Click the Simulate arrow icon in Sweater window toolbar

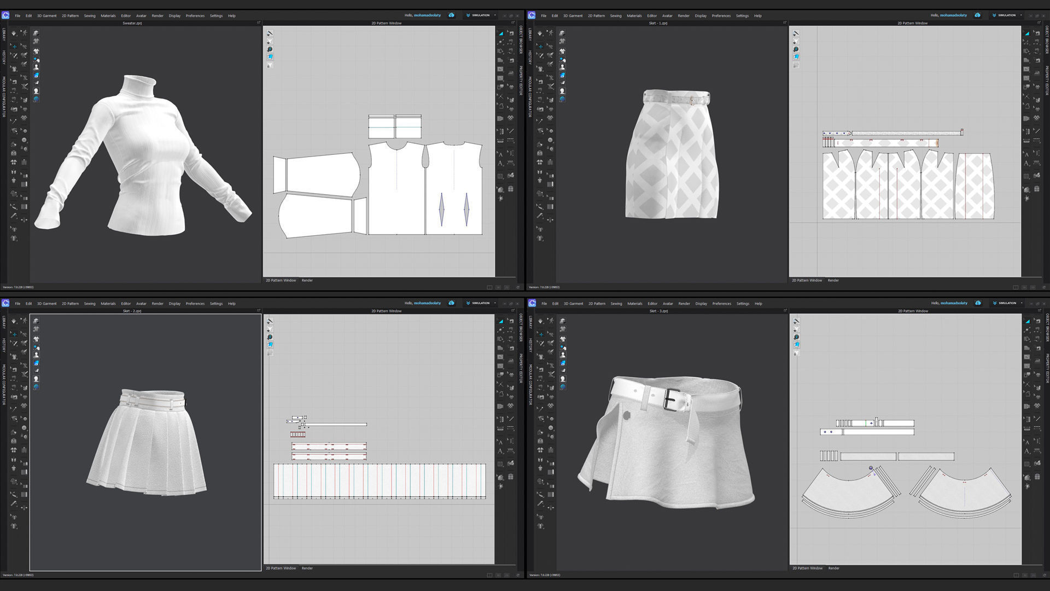click(x=14, y=33)
